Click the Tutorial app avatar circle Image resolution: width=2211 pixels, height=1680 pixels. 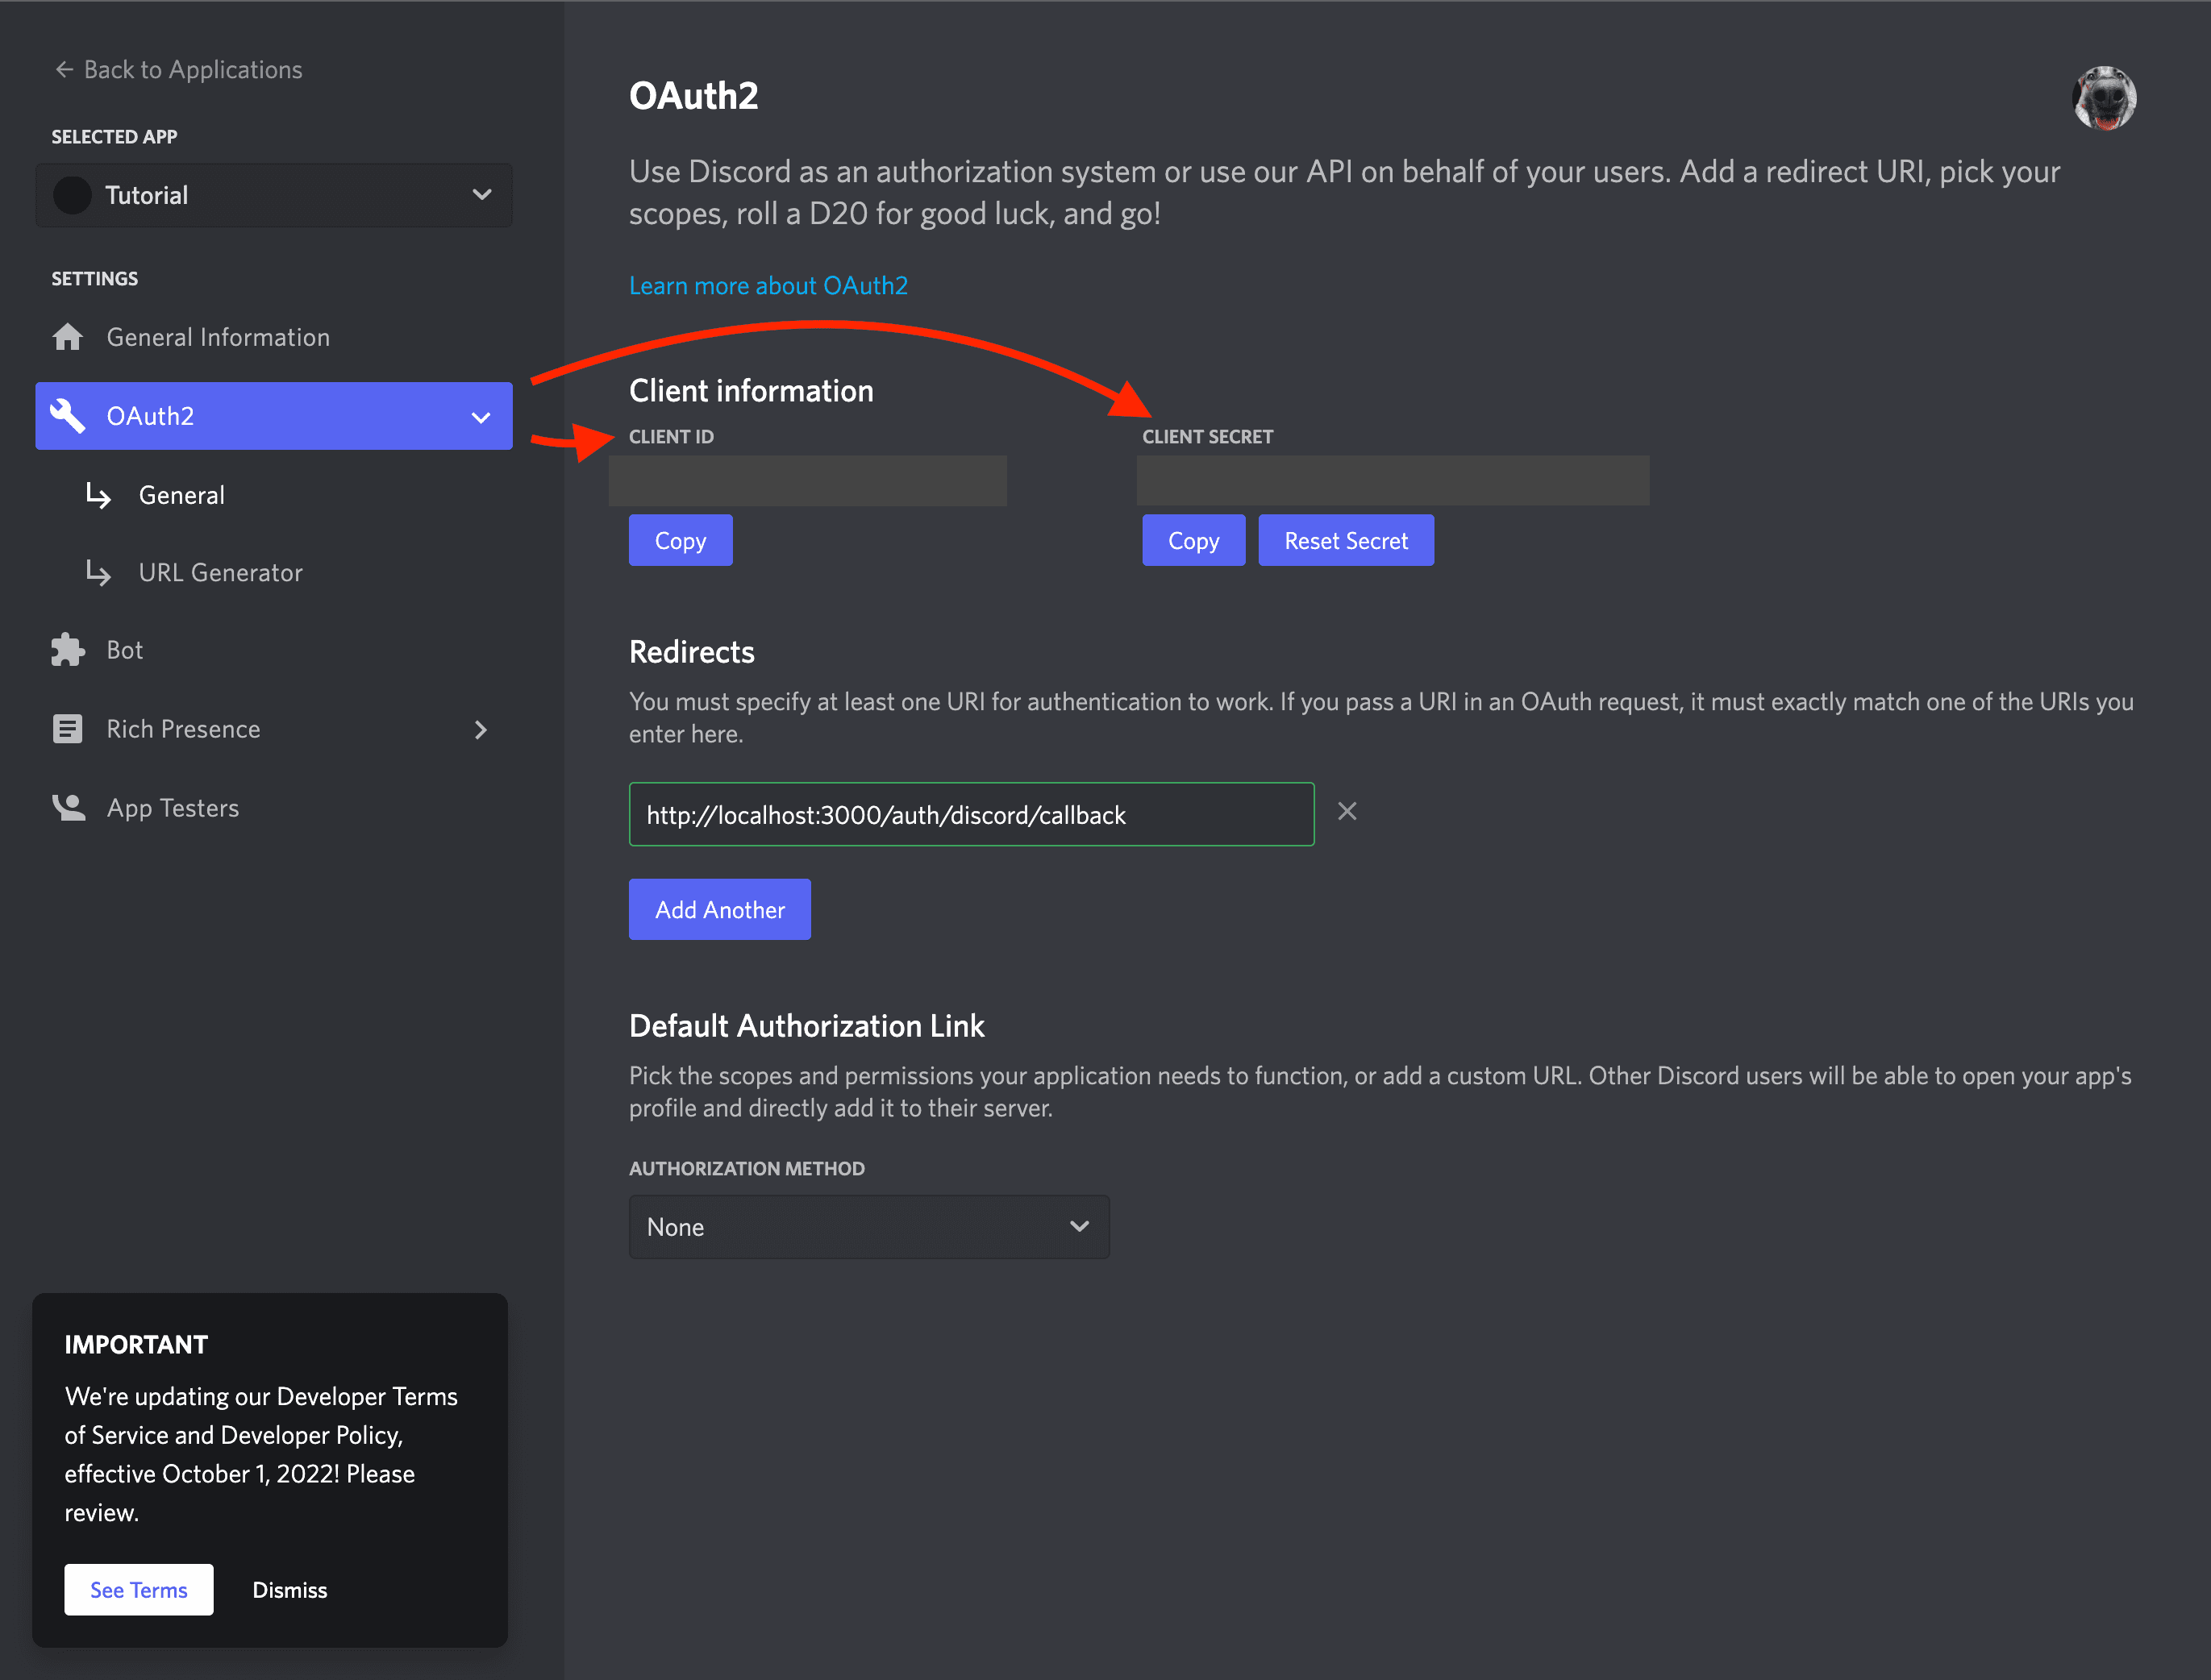click(x=72, y=195)
